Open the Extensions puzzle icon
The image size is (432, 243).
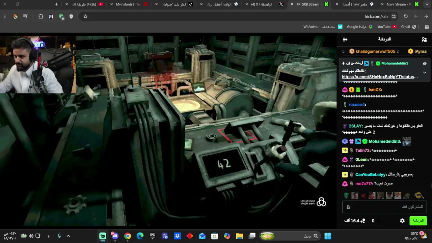tap(41, 17)
